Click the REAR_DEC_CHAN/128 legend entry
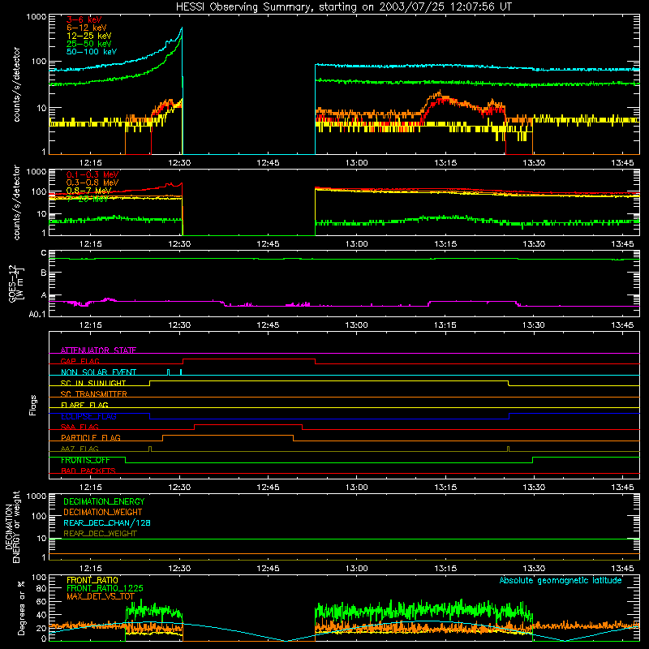The height and width of the screenshot is (649, 649). 107,523
